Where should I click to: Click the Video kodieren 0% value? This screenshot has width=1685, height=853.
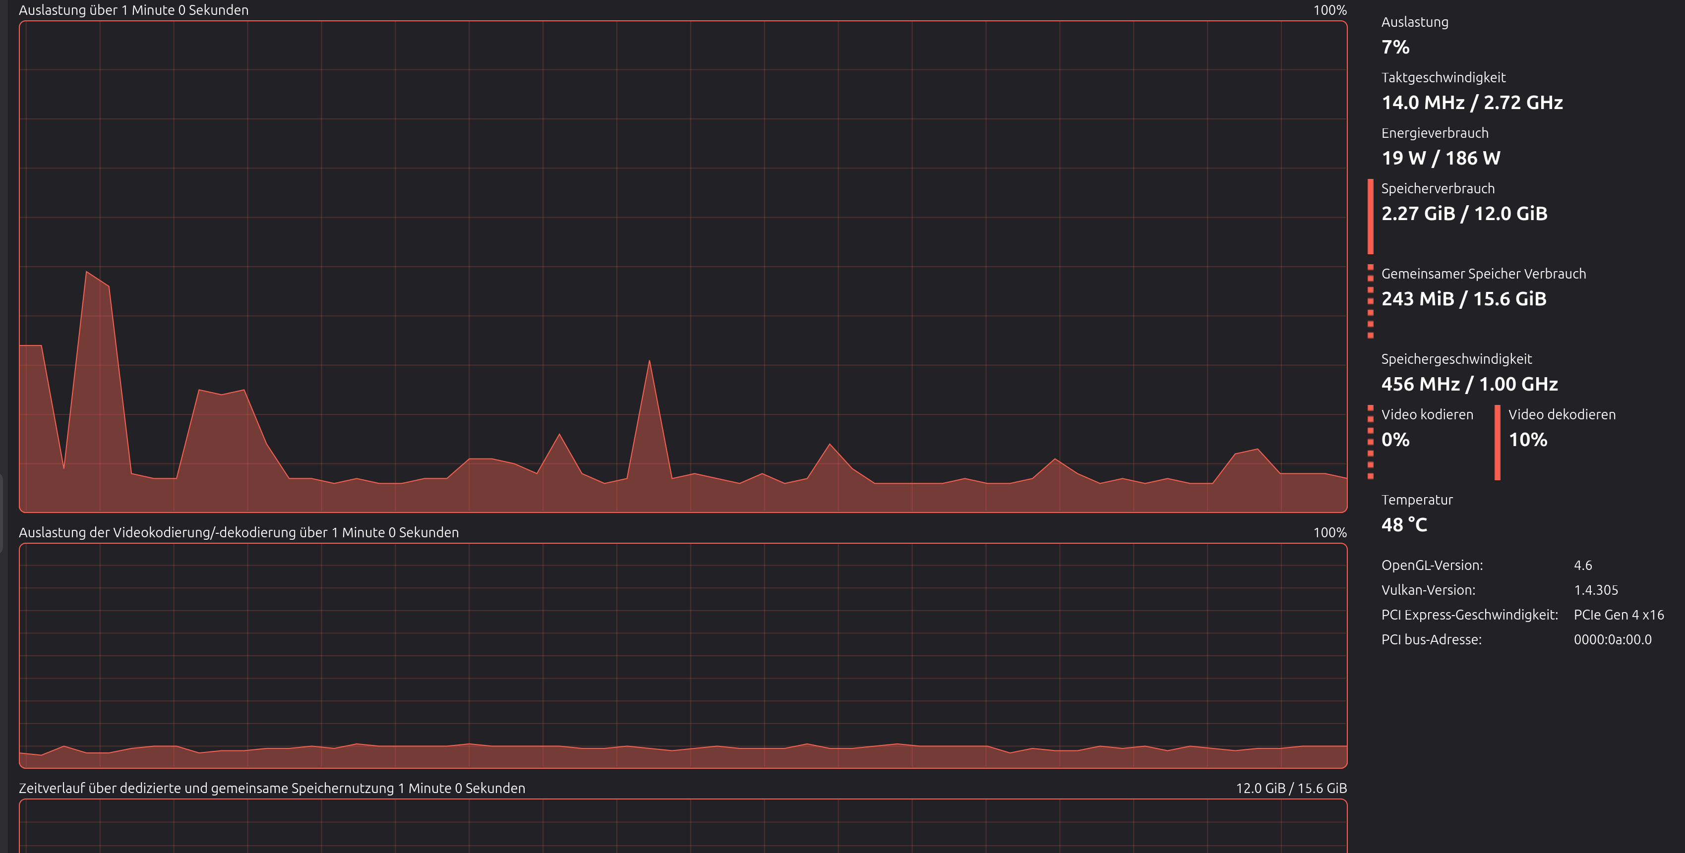[1395, 440]
